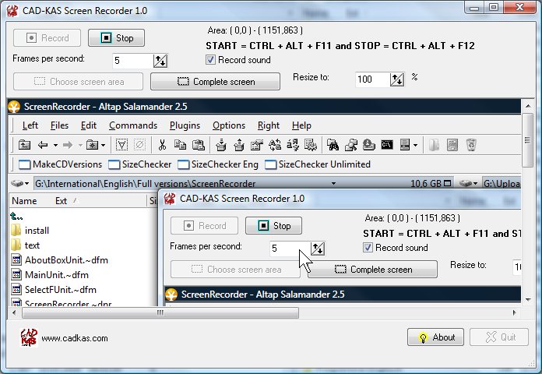Toggle the Record sound checkbox in main window

pos(211,60)
